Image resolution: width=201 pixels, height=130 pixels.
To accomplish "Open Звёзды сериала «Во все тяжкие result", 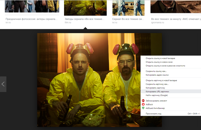I will 84,19.
